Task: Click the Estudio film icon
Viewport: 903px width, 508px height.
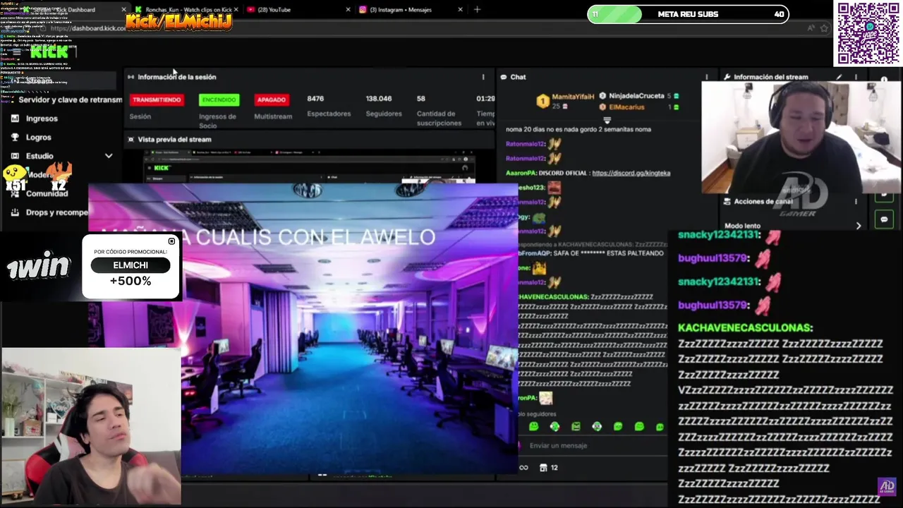Action: coord(15,156)
